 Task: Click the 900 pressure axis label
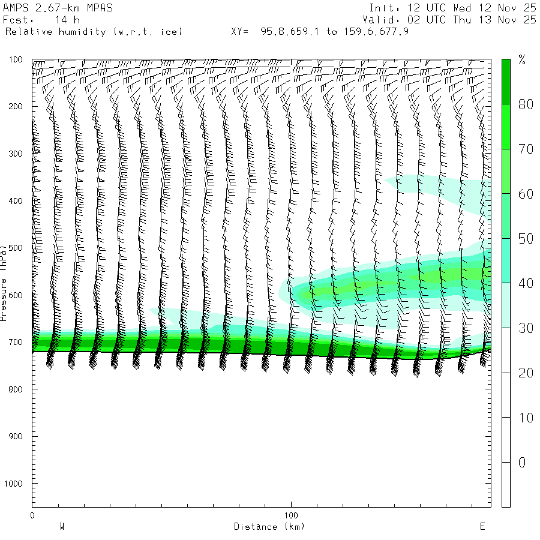coord(16,436)
